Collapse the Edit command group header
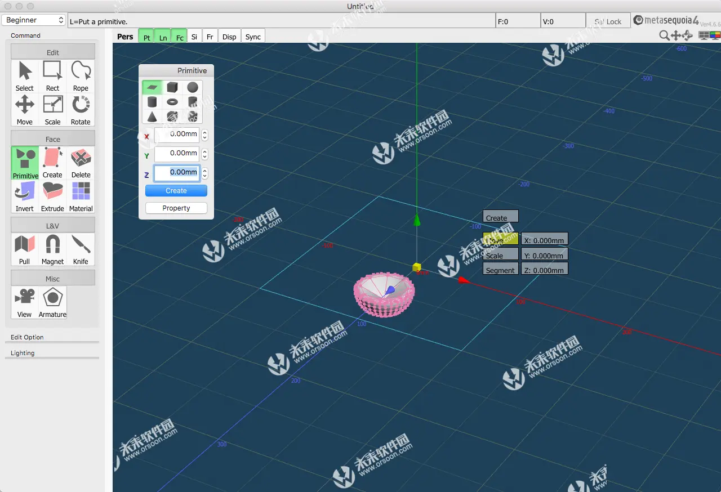This screenshot has width=721, height=492. point(53,52)
